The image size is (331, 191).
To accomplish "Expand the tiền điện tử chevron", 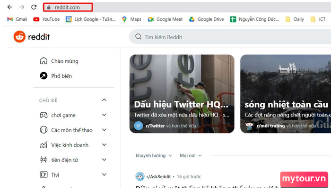I will (104, 160).
